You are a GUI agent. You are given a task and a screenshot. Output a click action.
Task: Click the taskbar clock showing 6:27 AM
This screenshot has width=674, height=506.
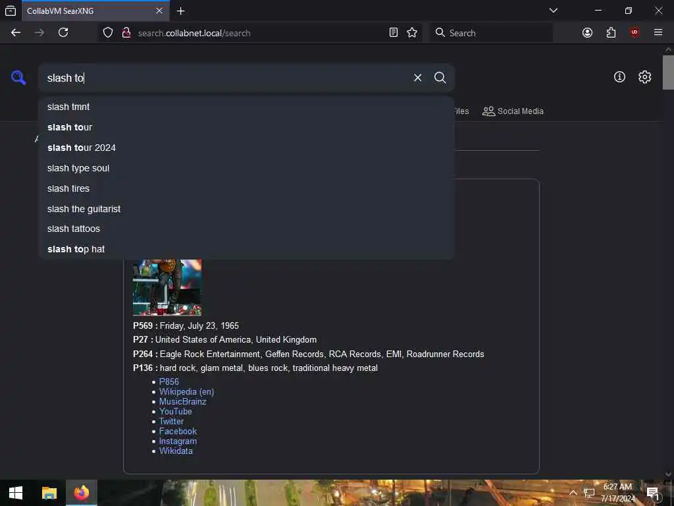coord(617,493)
